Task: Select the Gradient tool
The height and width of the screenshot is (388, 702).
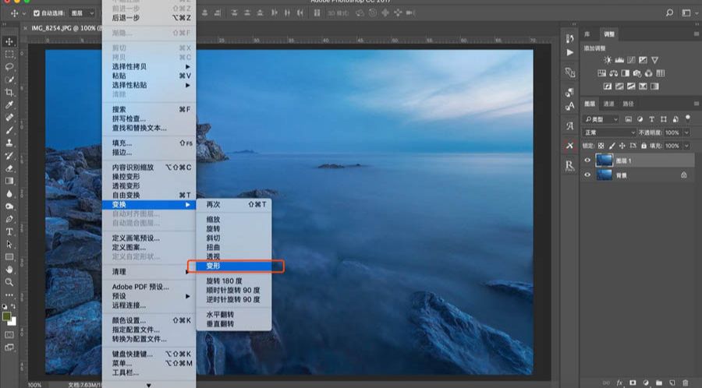Action: (x=9, y=181)
